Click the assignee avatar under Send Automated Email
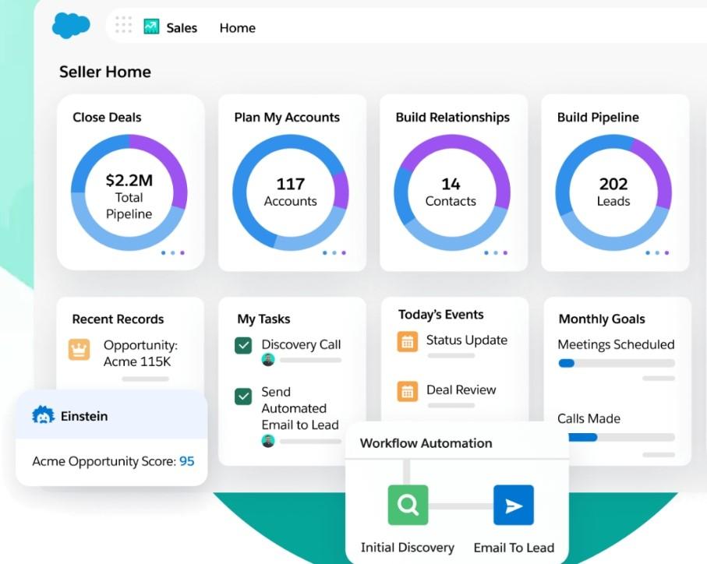The image size is (707, 564). 268,441
